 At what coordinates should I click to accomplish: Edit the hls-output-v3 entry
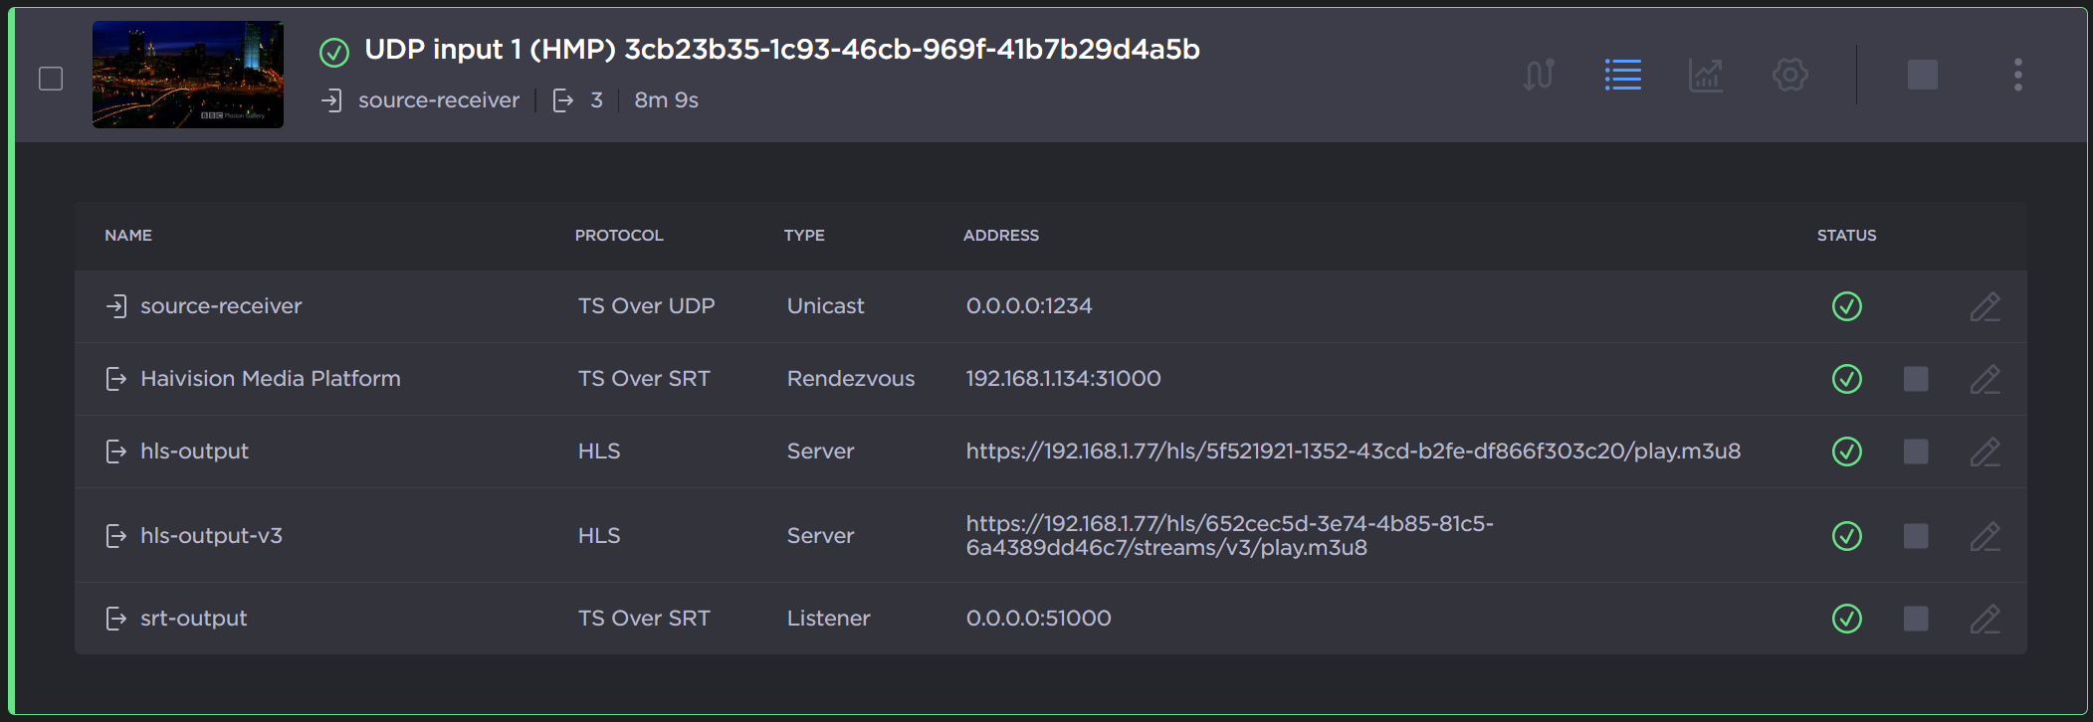(1986, 536)
